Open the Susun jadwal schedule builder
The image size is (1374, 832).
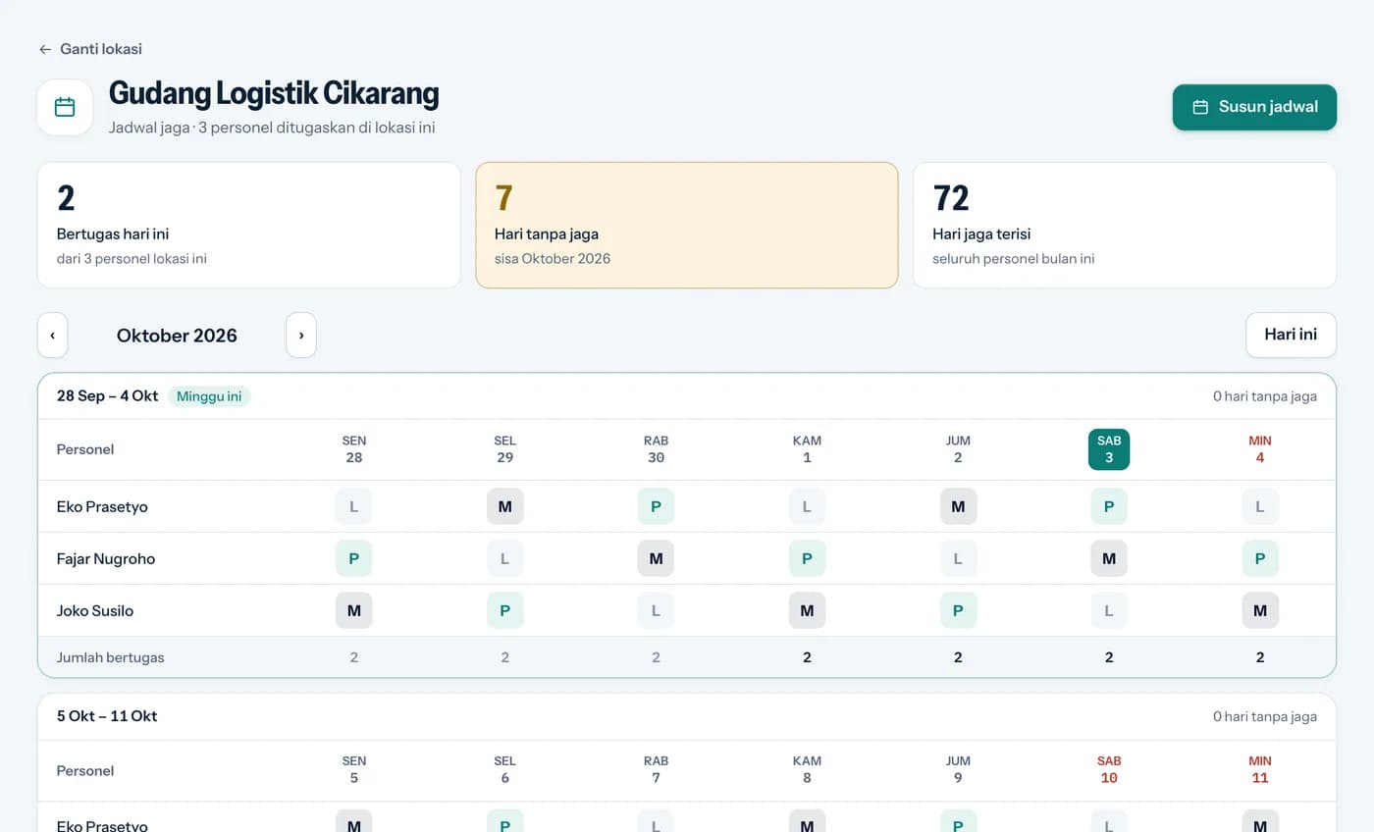click(1254, 107)
